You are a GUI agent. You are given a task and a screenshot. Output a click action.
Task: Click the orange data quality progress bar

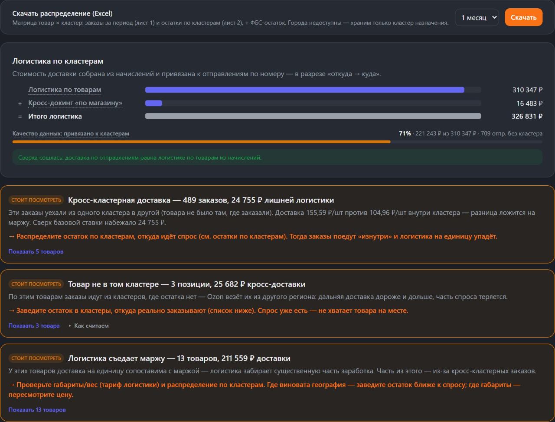(201, 142)
